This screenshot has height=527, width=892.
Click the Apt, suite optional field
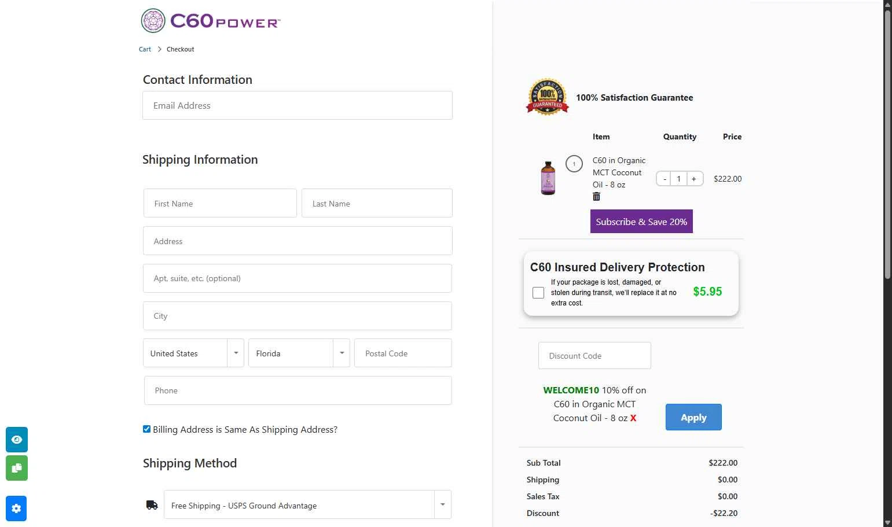click(298, 278)
